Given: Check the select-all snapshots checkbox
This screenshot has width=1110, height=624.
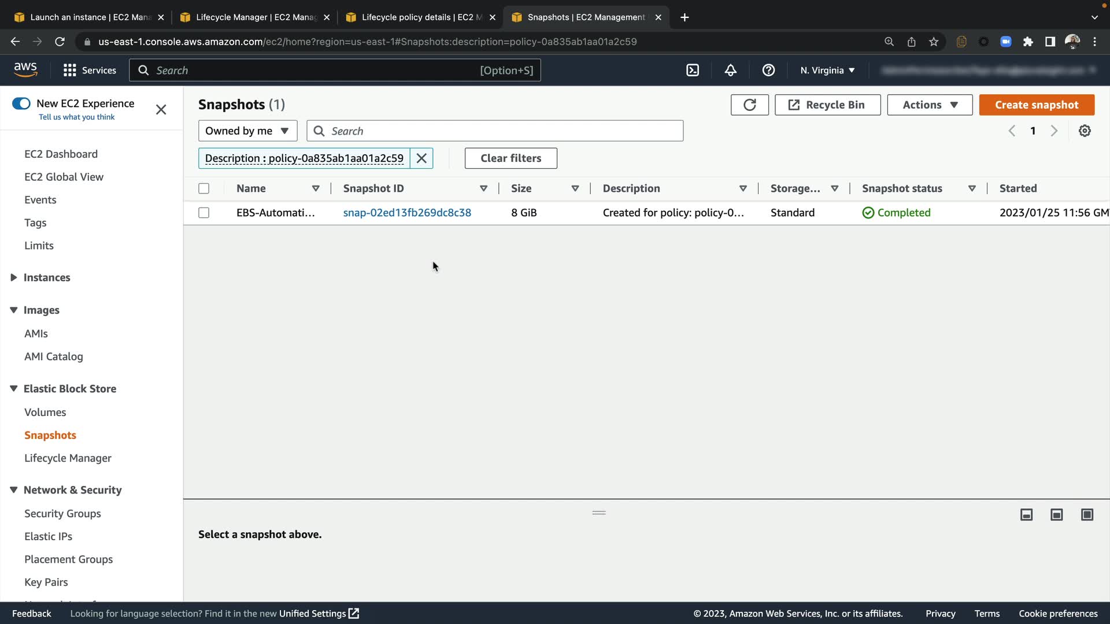Looking at the screenshot, I should pos(203,188).
